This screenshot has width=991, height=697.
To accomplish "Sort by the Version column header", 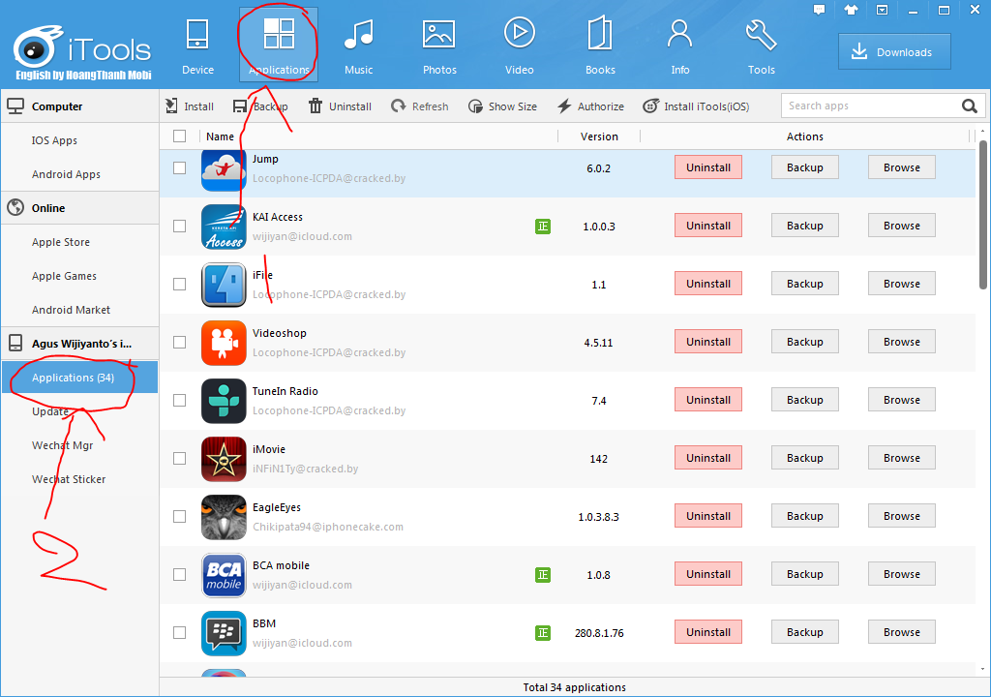I will coord(599,136).
